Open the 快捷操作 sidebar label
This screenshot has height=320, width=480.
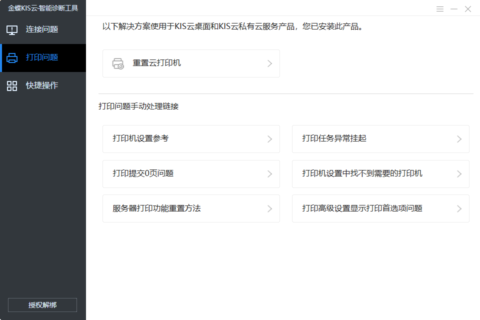coord(42,85)
